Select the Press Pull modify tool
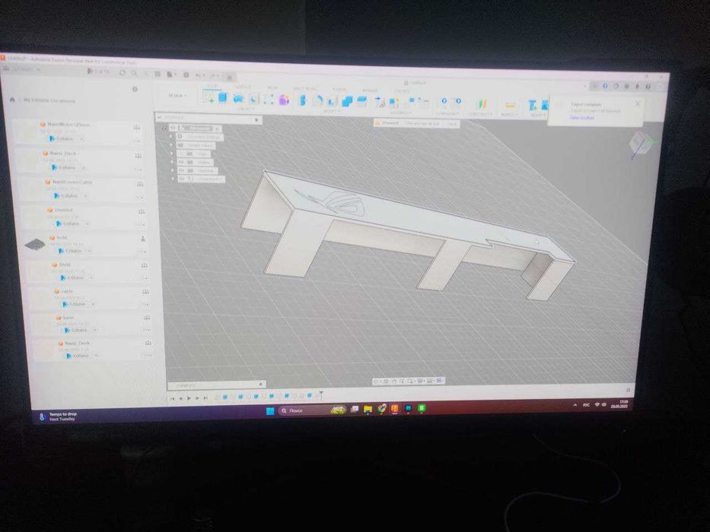This screenshot has height=532, width=710. tap(303, 100)
